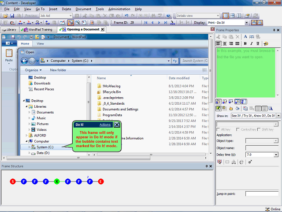Click the player view icon beside Display
Viewport: 282px width, 212px height.
point(254,23)
